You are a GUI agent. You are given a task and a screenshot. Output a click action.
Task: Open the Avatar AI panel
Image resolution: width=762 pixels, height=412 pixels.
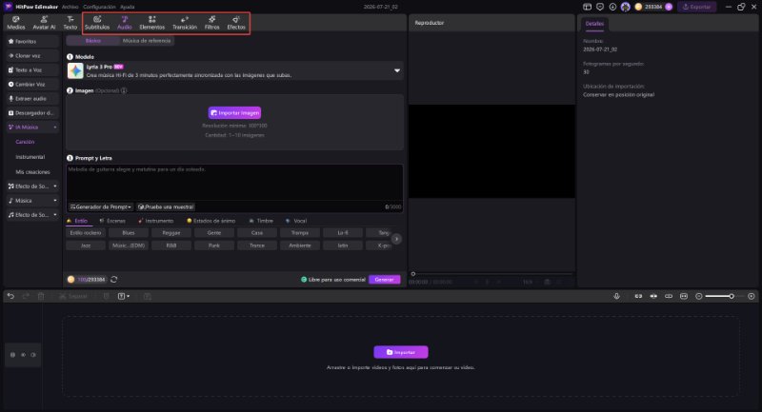[x=44, y=23]
